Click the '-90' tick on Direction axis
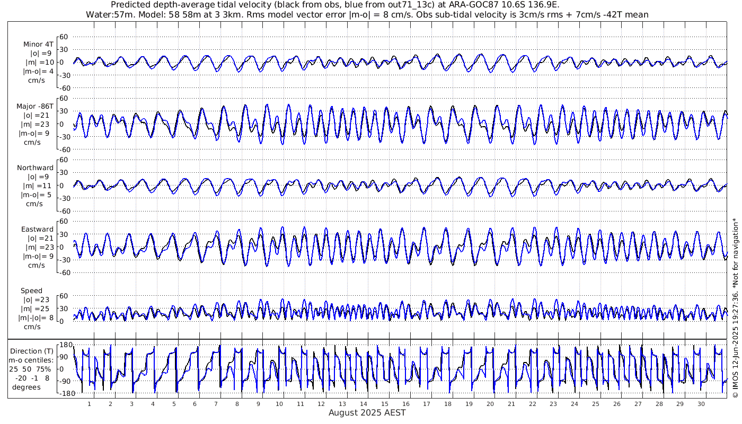Viewport: 742px width, 424px height. click(x=65, y=381)
